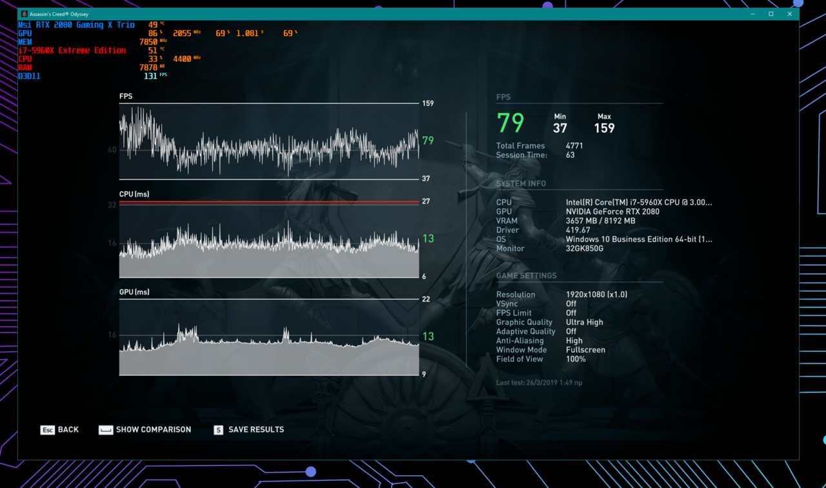
Task: Click GPU name NVIDIA GeForce RTX 2080
Action: point(612,212)
